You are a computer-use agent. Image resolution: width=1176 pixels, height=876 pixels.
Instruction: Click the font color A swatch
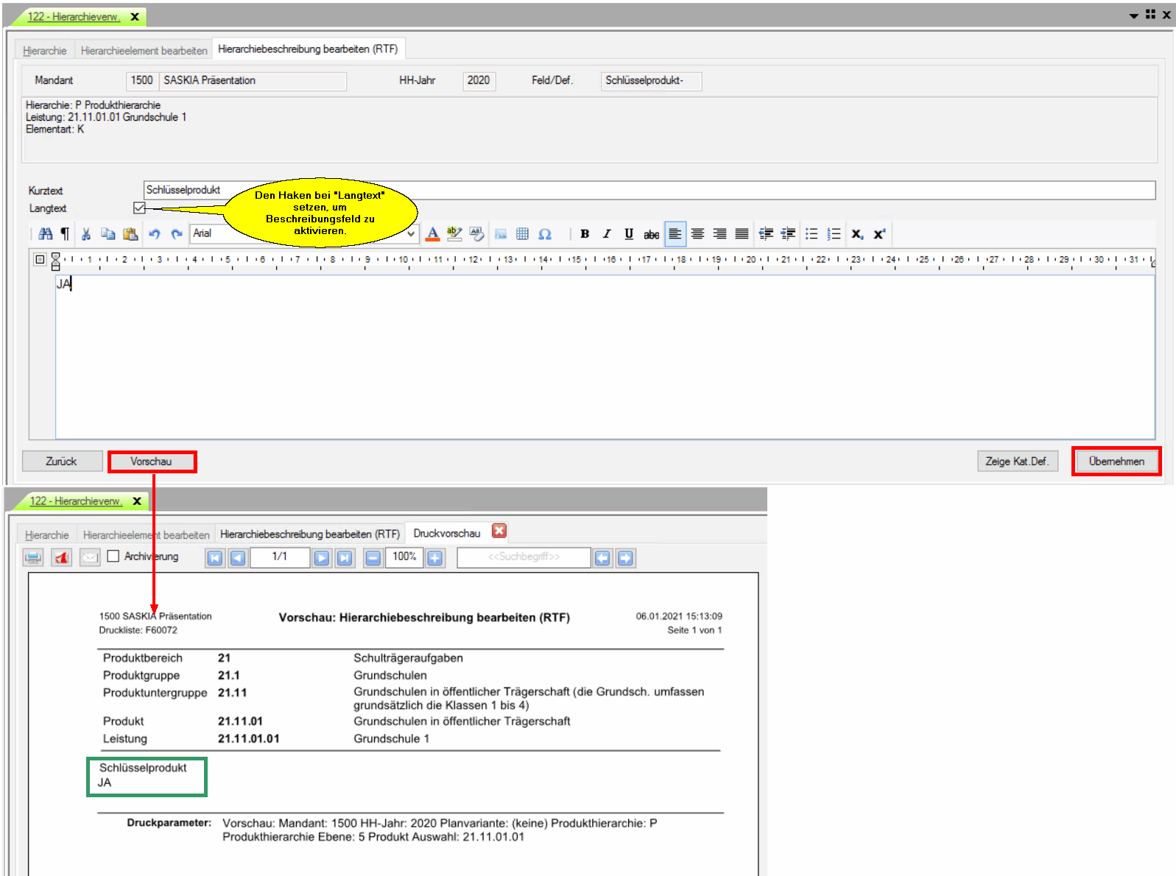click(433, 234)
